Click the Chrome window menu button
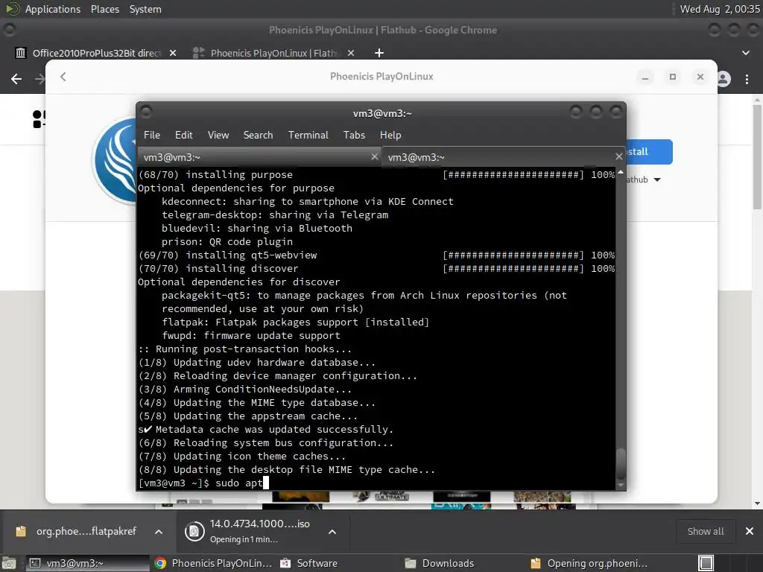Image resolution: width=763 pixels, height=572 pixels. coord(9,30)
